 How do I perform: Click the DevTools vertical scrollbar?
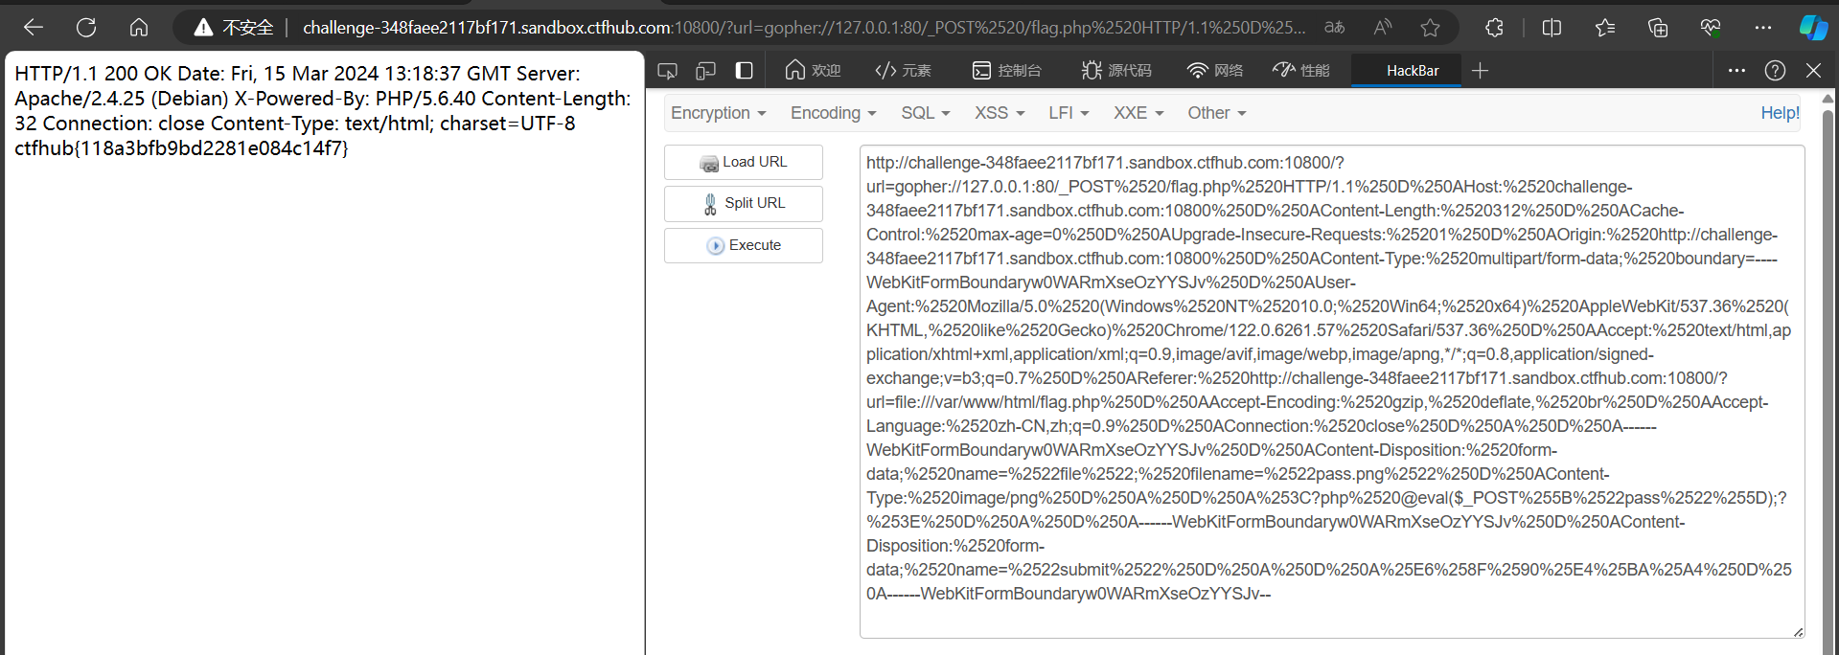pyautogui.click(x=1828, y=373)
